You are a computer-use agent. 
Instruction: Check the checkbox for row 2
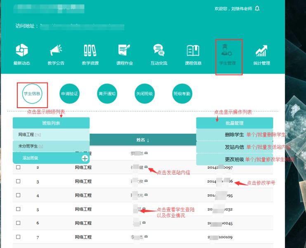[18, 168]
